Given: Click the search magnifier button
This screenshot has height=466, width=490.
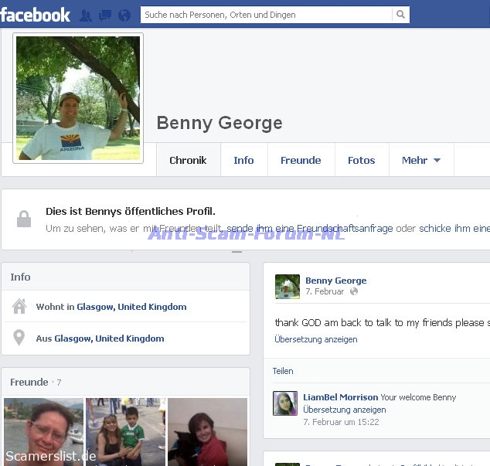Looking at the screenshot, I should coord(400,15).
